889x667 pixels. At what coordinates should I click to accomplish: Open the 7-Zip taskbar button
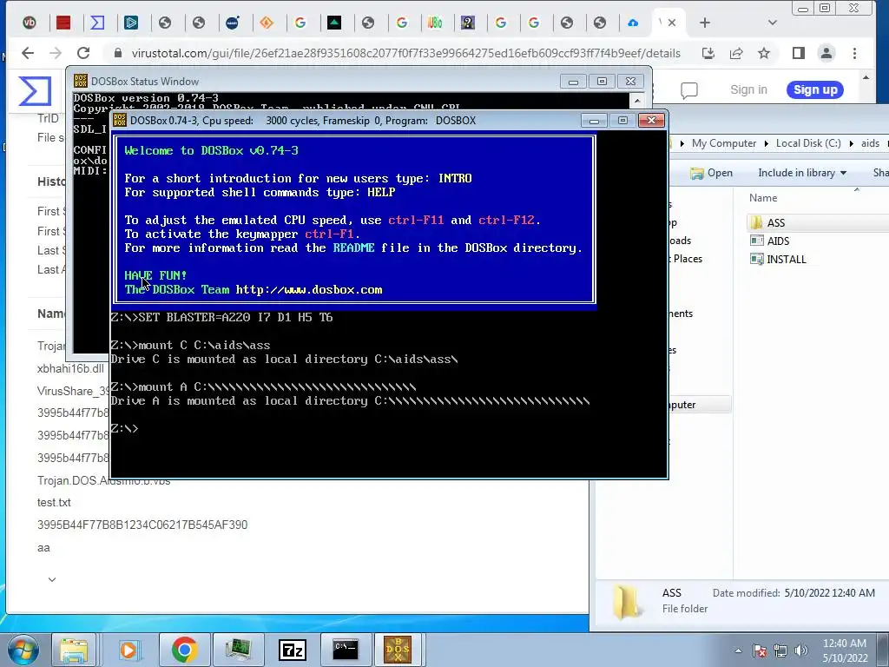point(293,650)
